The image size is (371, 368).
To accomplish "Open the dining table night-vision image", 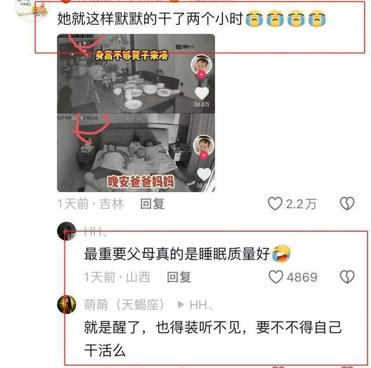I will coord(136,74).
